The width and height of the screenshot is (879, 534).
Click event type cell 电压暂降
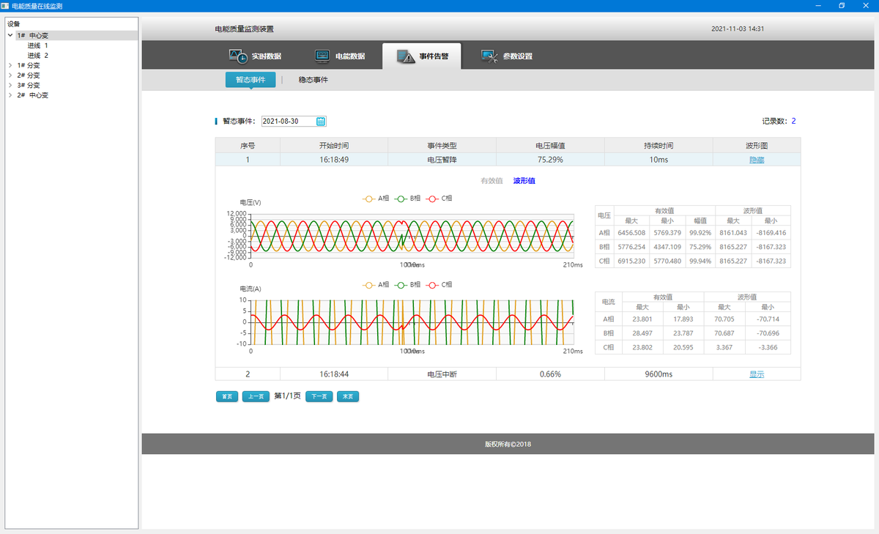[442, 160]
